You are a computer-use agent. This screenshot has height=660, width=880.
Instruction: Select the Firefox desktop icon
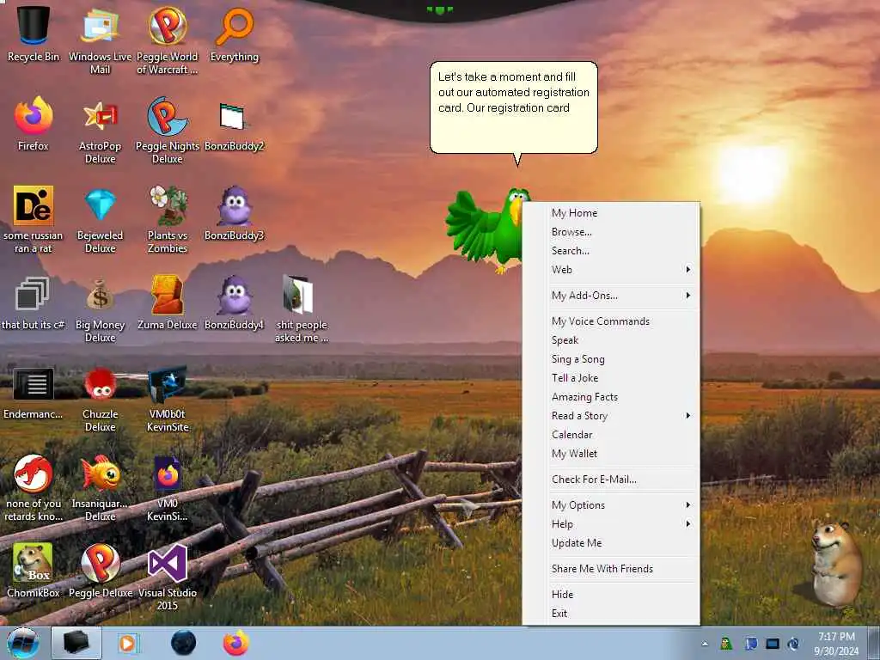point(34,124)
